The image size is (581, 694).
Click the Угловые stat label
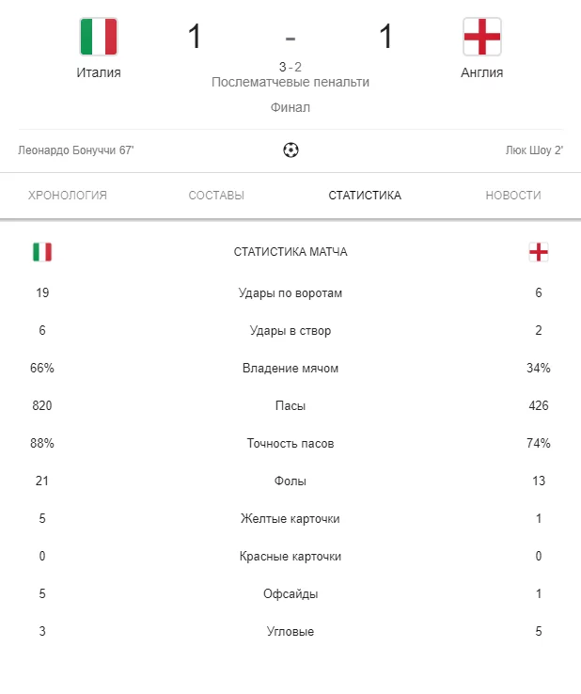point(290,632)
